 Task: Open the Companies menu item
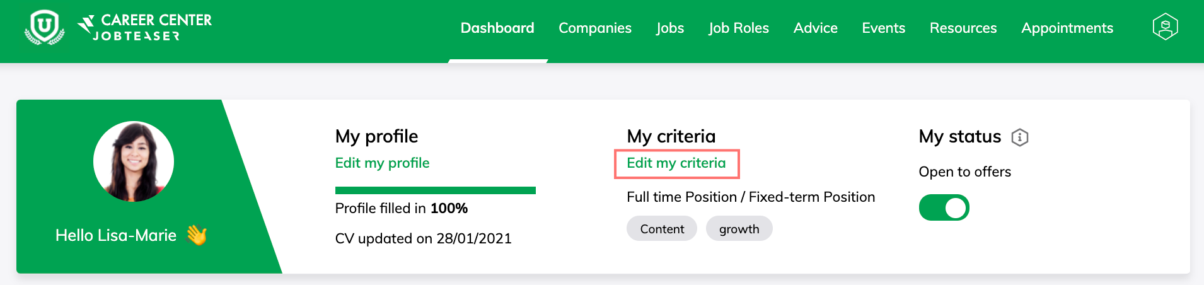pos(594,28)
